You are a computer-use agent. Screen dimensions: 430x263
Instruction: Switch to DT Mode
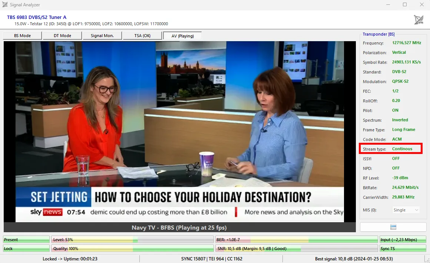coord(62,36)
